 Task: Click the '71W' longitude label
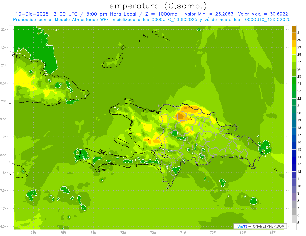pos(183,232)
